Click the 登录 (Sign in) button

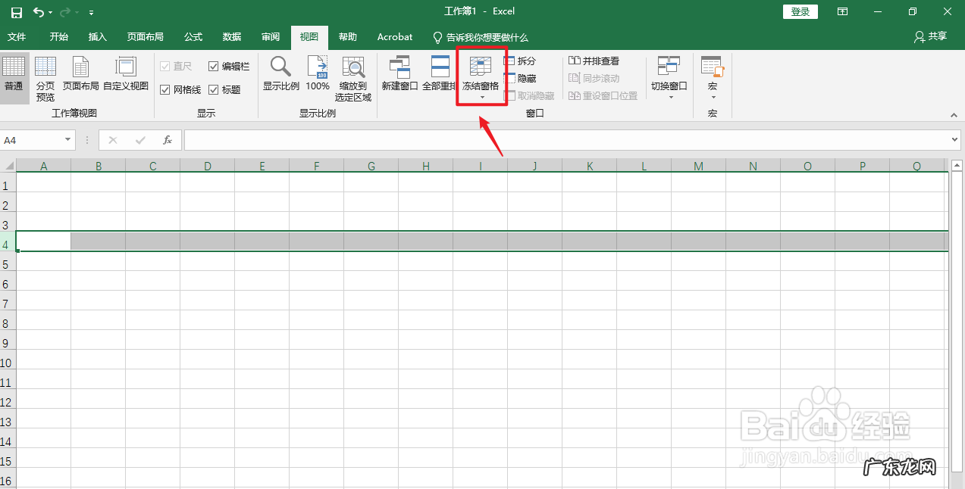[x=800, y=11]
